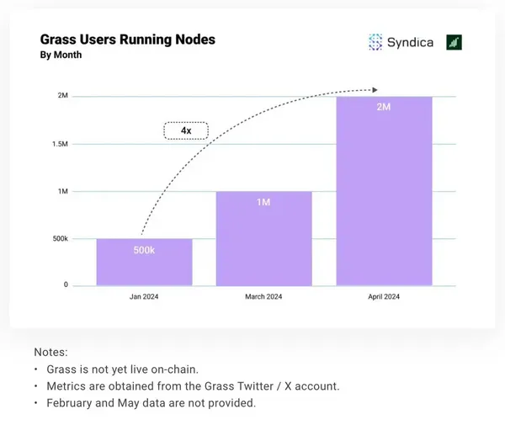Click the green bar chart icon

tap(454, 42)
